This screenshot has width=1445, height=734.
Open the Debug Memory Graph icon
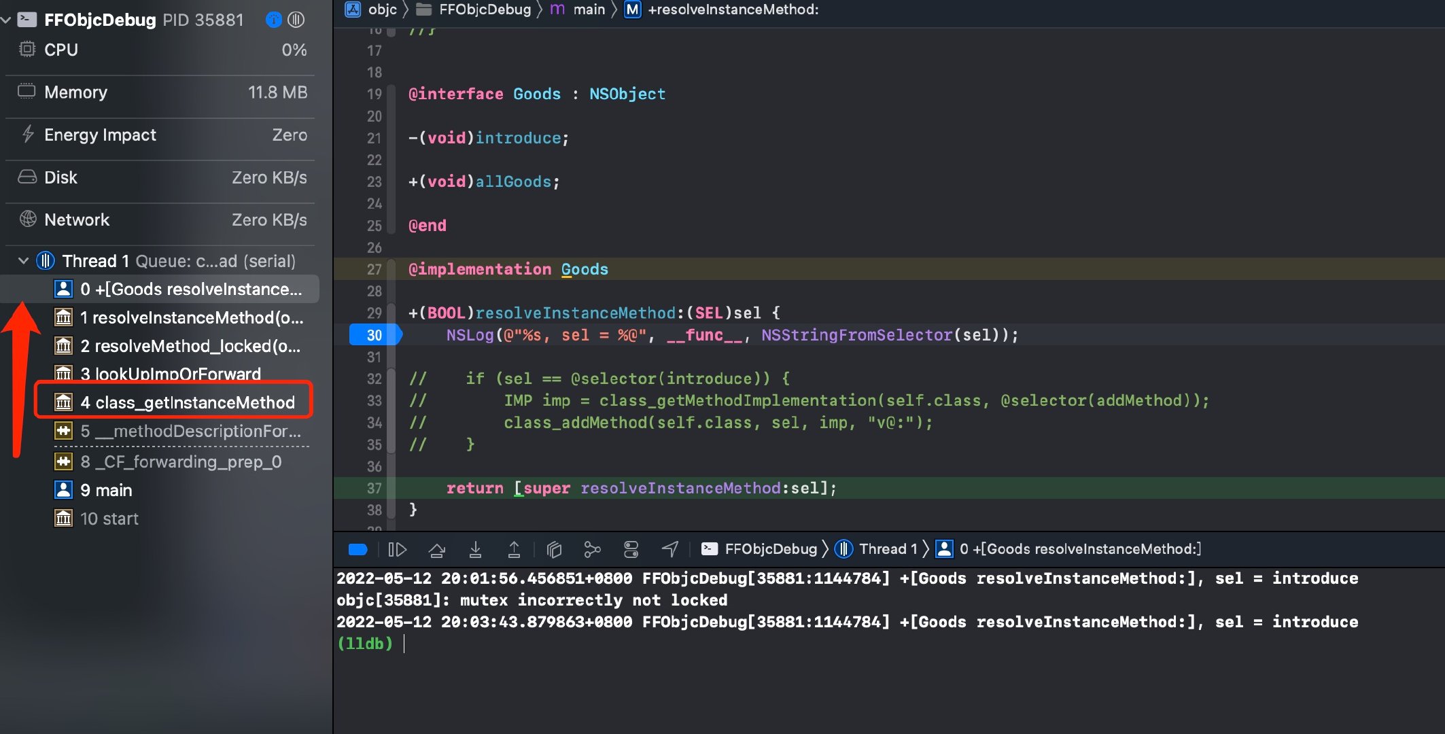pos(592,549)
